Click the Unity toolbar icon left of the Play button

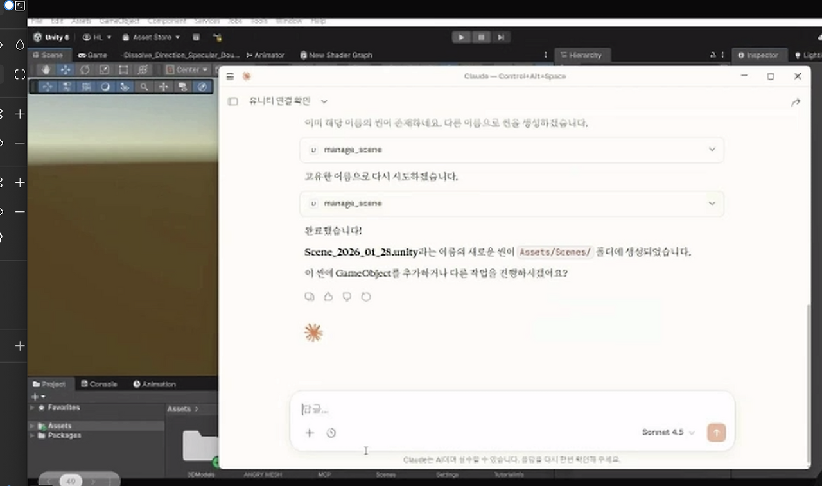click(x=218, y=37)
